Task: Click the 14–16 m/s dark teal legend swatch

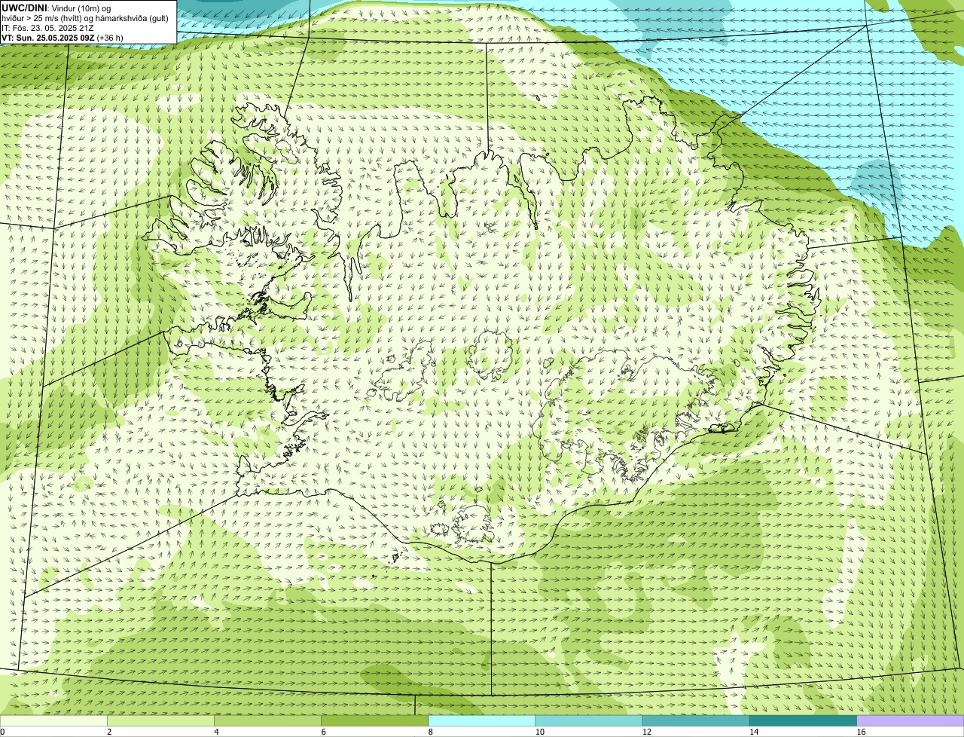Action: (803, 721)
